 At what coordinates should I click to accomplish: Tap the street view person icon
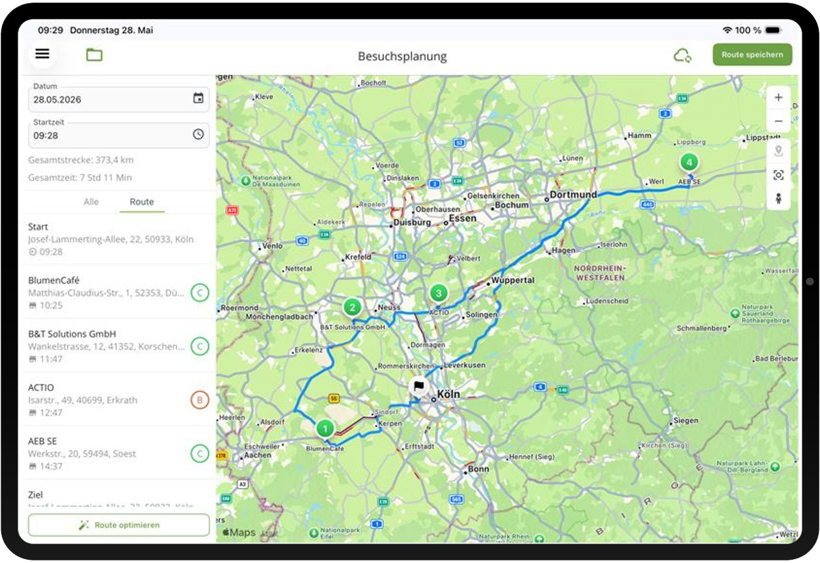tap(778, 199)
